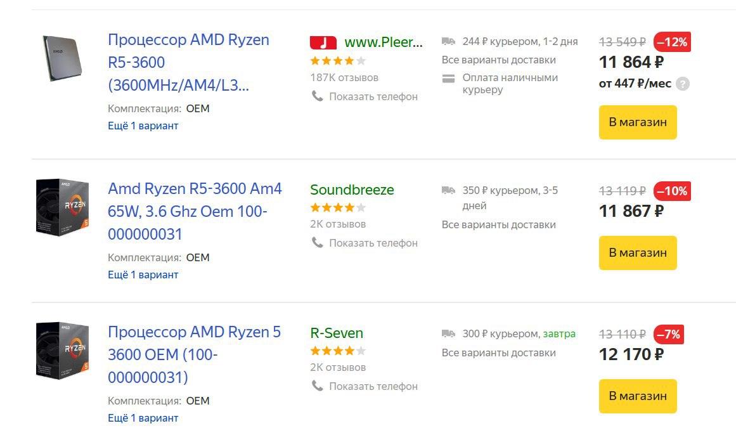Click the crossed-out 13 110 ₽ old price
736x440 pixels.
pos(623,334)
